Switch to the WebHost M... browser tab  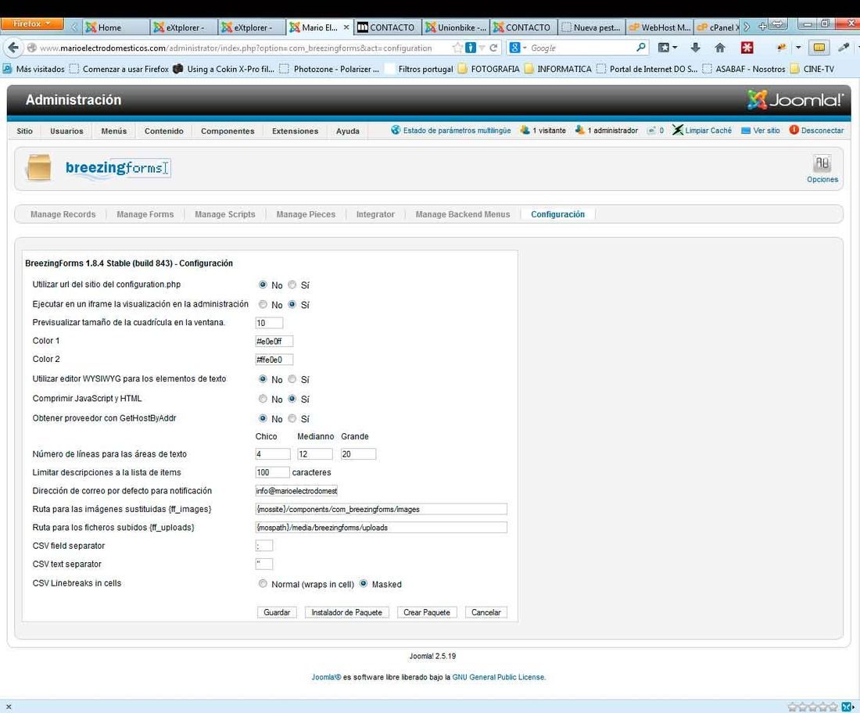click(660, 27)
